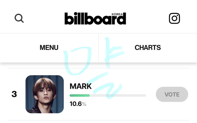Click the KOREA label on the logo
The height and width of the screenshot is (123, 197).
point(117,14)
